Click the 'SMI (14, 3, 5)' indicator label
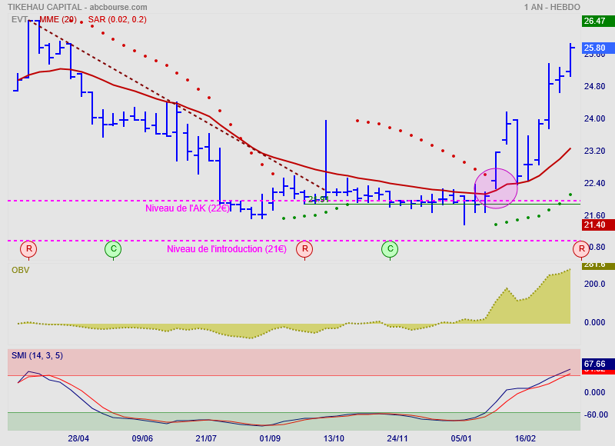Screen dimensions: 615x446 tap(37, 355)
